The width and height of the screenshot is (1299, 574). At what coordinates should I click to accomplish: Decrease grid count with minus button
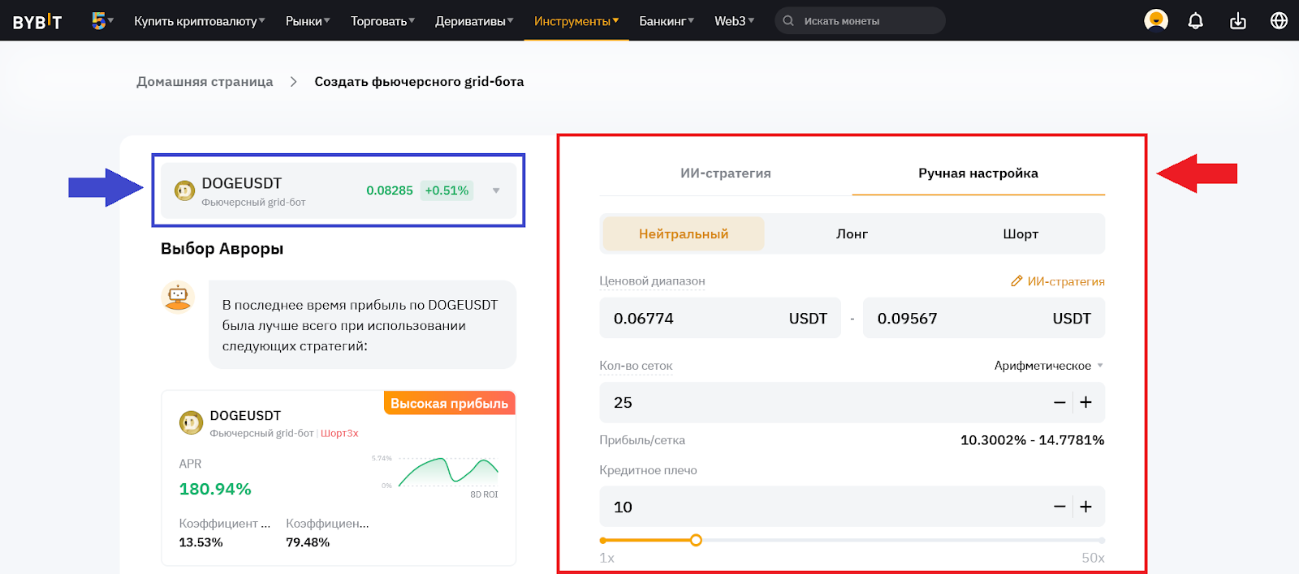click(x=1059, y=402)
